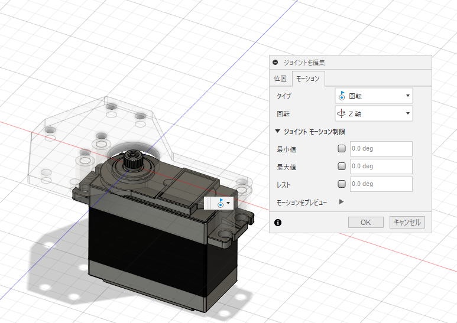Click the 最小値 label

(x=286, y=149)
